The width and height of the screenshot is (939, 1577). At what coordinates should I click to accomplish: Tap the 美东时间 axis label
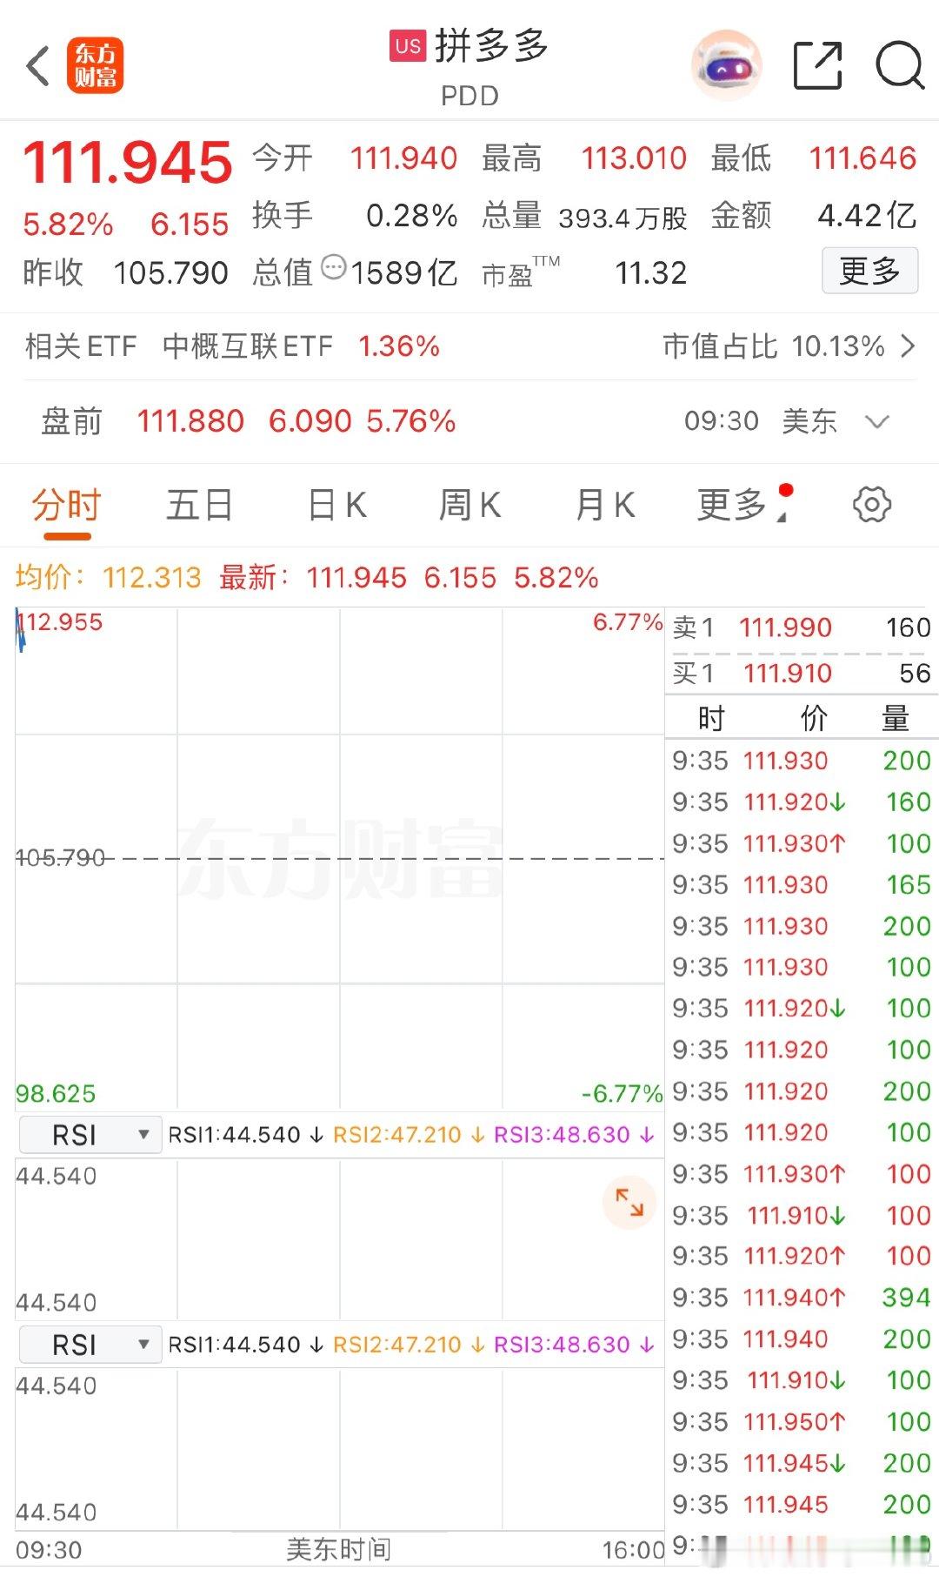(x=338, y=1549)
